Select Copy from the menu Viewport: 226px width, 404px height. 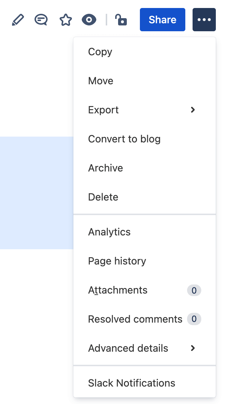(x=100, y=52)
